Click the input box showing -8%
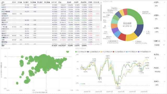The height and width of the screenshot is (94, 167). click(x=159, y=19)
